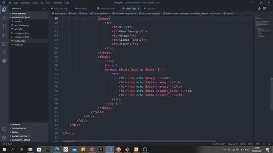Expand the CS-SCRIPT - ACTIVE section
The height and width of the screenshot is (153, 273).
[21, 140]
